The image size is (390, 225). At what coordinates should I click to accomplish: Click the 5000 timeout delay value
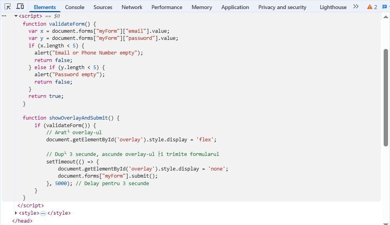coord(61,183)
